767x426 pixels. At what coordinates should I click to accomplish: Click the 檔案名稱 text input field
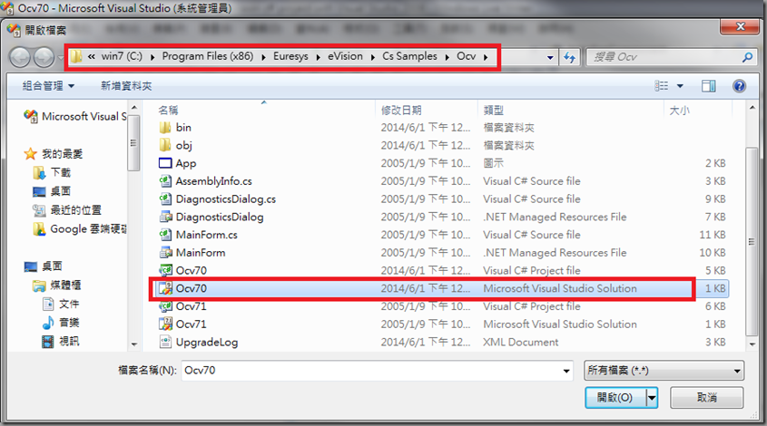click(x=371, y=371)
